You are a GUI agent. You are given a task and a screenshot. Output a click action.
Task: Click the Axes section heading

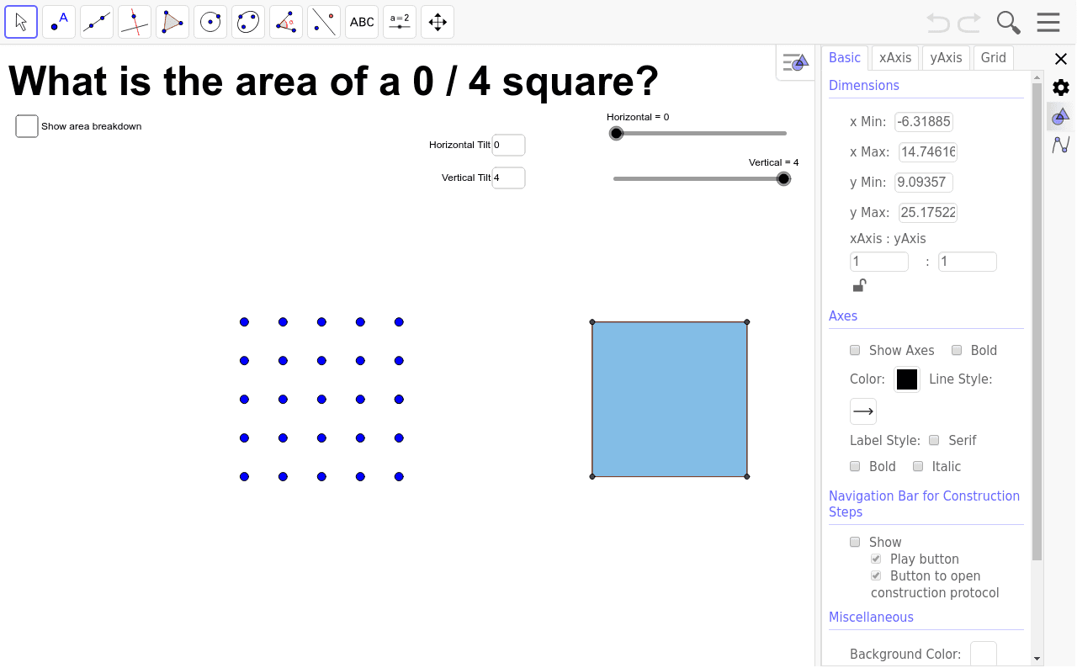pos(843,316)
